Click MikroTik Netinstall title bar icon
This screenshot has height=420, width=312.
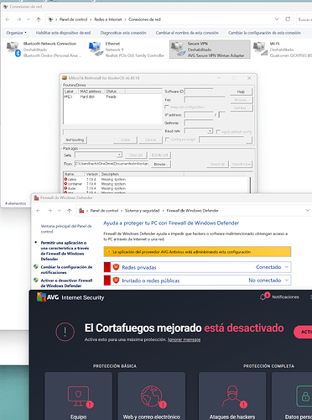65,78
